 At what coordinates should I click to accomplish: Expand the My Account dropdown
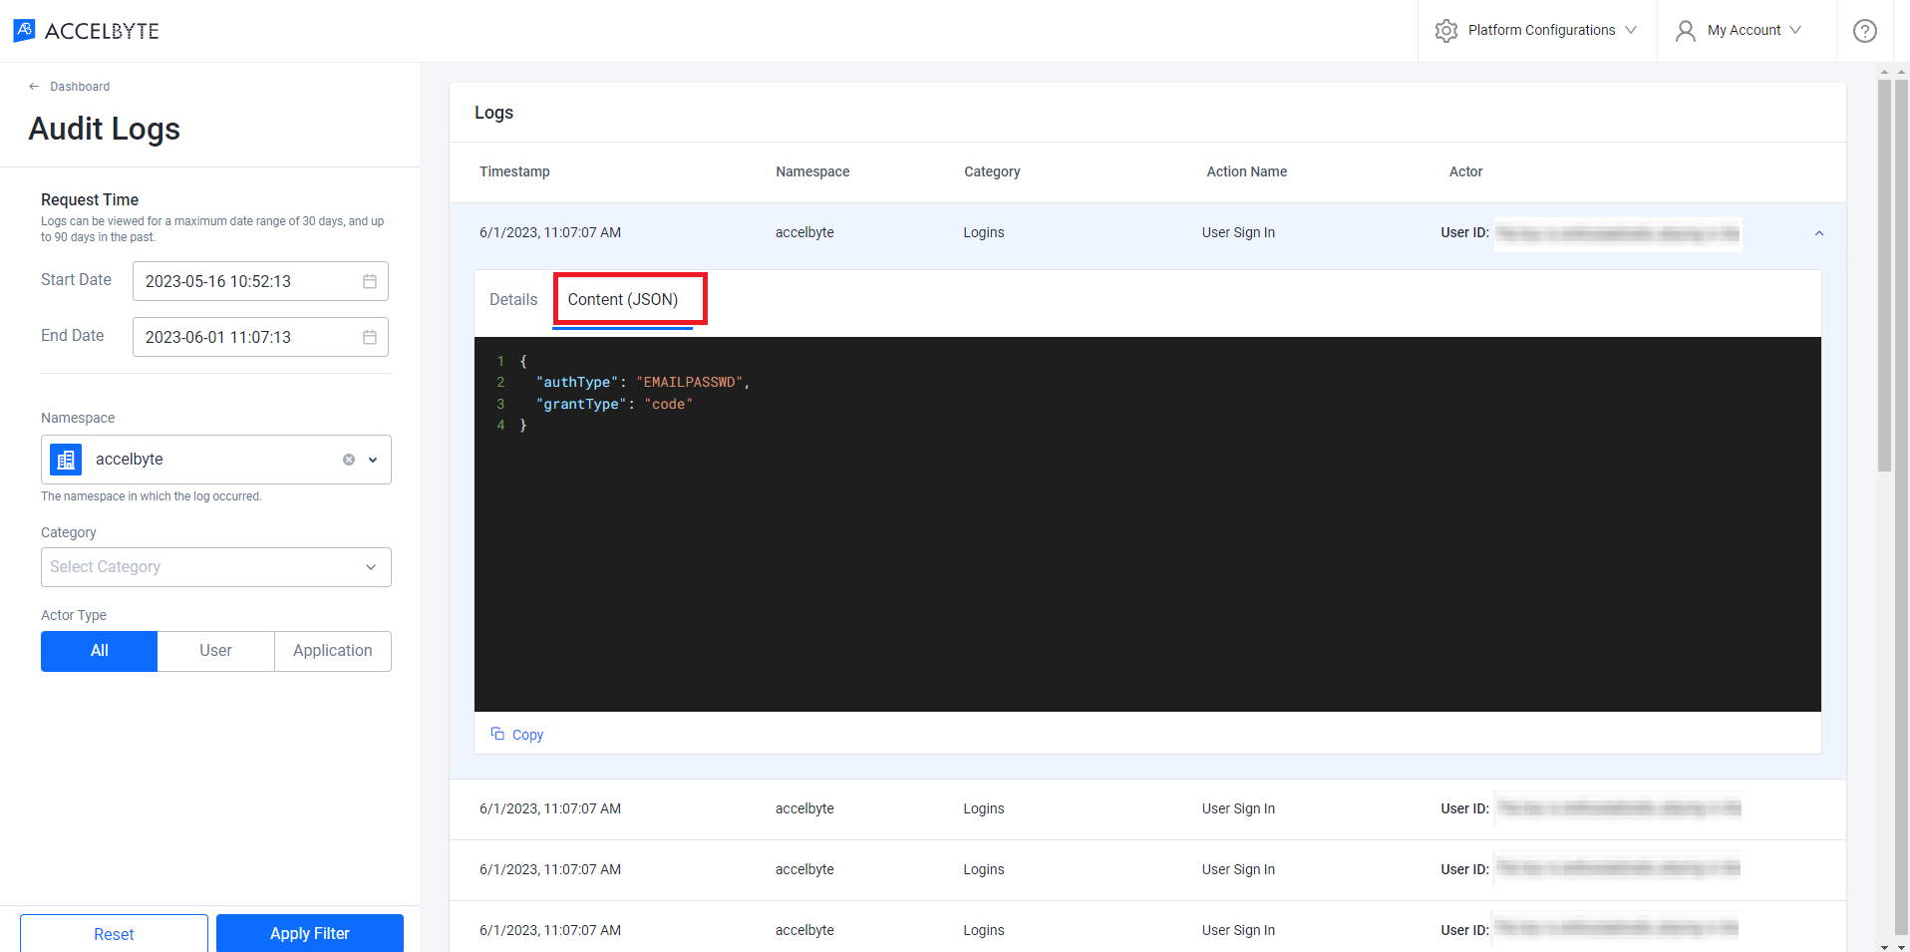point(1795,30)
